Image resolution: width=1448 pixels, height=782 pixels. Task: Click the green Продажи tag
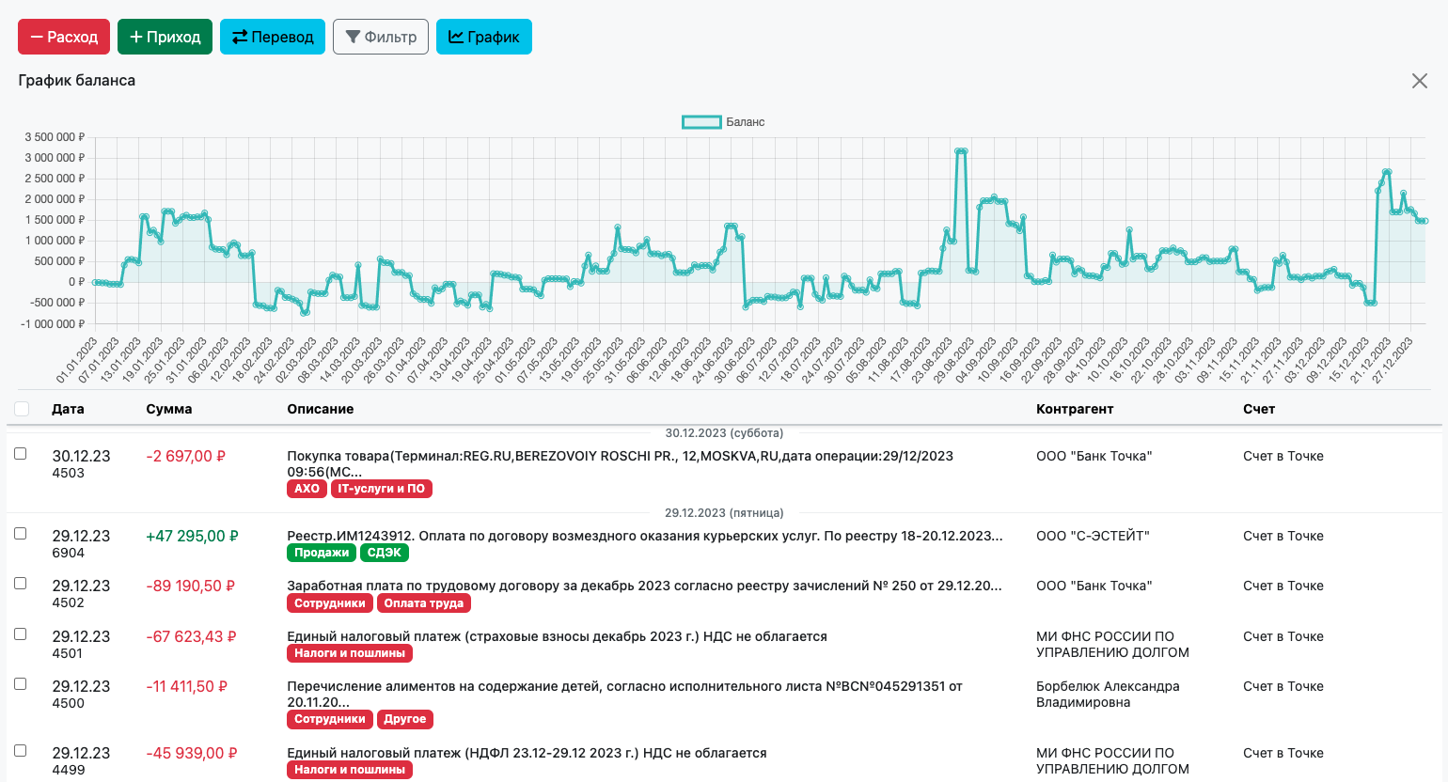(x=321, y=553)
